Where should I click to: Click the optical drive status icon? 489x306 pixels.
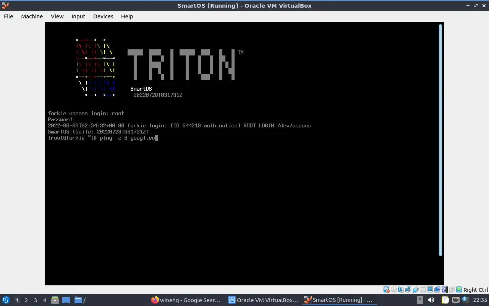click(393, 290)
